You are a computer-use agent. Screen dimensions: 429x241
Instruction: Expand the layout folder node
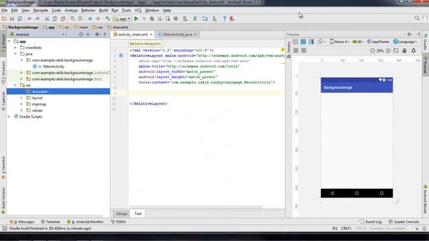coord(21,98)
